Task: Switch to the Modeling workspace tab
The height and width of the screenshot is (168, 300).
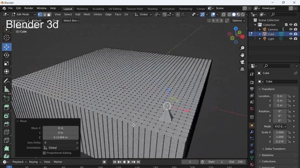Action: (82, 9)
